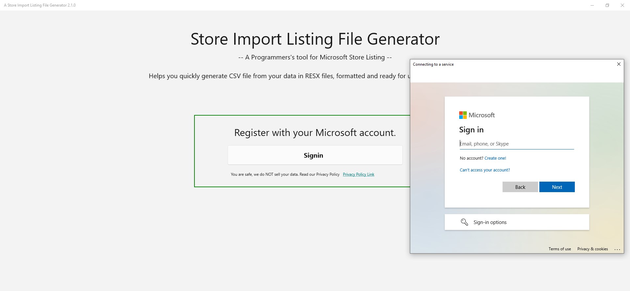Click the app title bar text

tap(40, 5)
